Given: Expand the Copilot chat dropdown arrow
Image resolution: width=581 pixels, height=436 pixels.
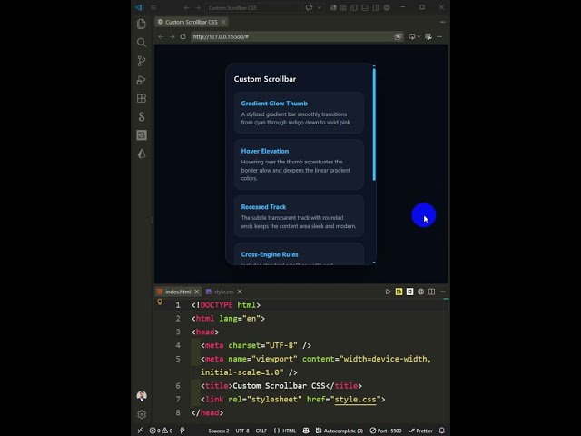Looking at the screenshot, I should (x=319, y=7).
